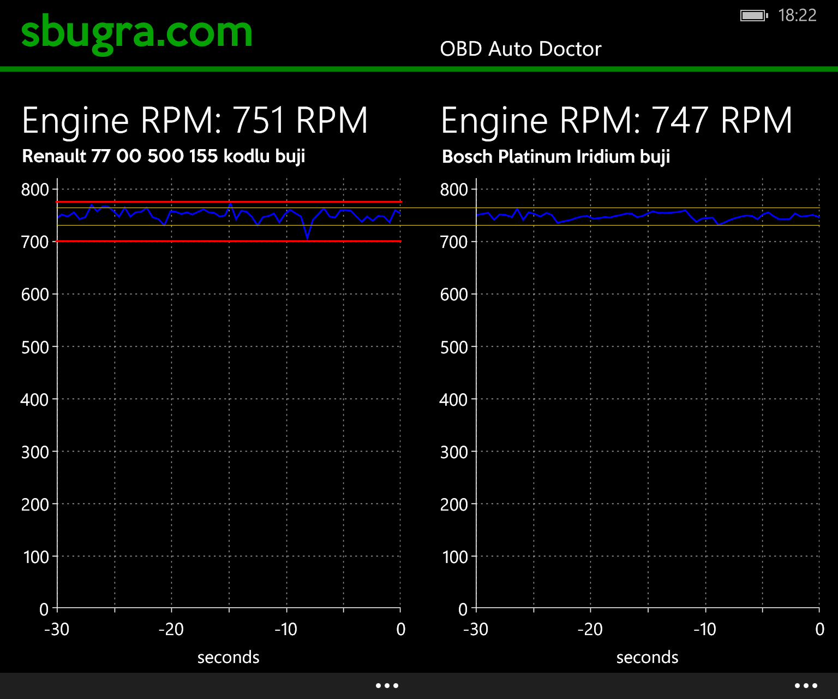Viewport: 838px width, 699px height.
Task: Click the -20 x-axis label on right chart
Action: (590, 630)
